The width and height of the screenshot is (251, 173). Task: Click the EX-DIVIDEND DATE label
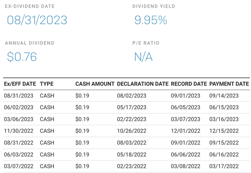[x=30, y=7]
